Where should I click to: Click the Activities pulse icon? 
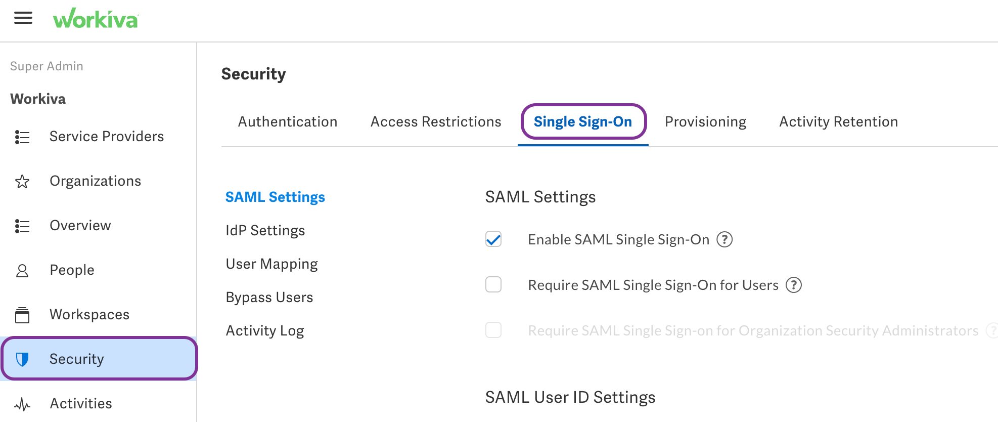(22, 404)
